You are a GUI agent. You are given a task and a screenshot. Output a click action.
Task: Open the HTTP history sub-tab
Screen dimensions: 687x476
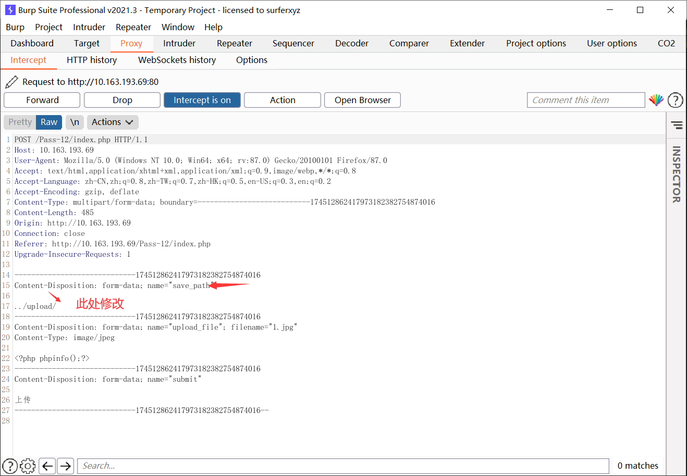(x=92, y=60)
